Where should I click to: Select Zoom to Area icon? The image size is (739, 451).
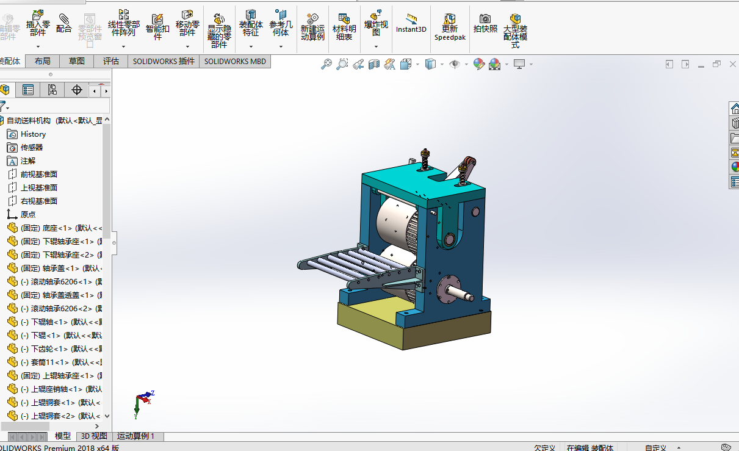[x=342, y=63]
